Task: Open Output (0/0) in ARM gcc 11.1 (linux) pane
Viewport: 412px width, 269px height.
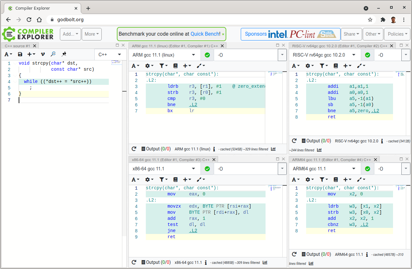Action: point(156,149)
